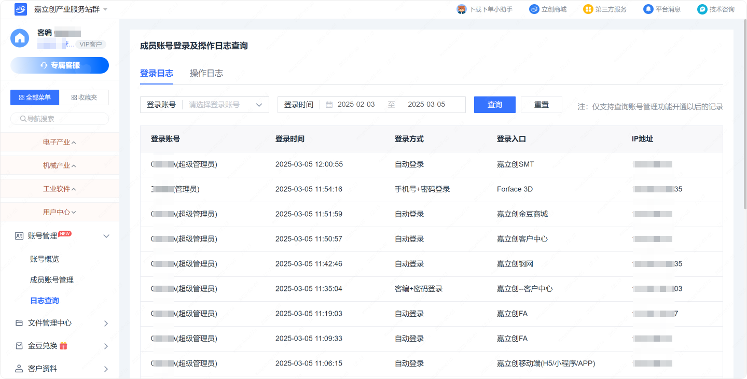Click the 2025-03-05 12:00:55 login time
The height and width of the screenshot is (379, 747).
[x=309, y=164]
